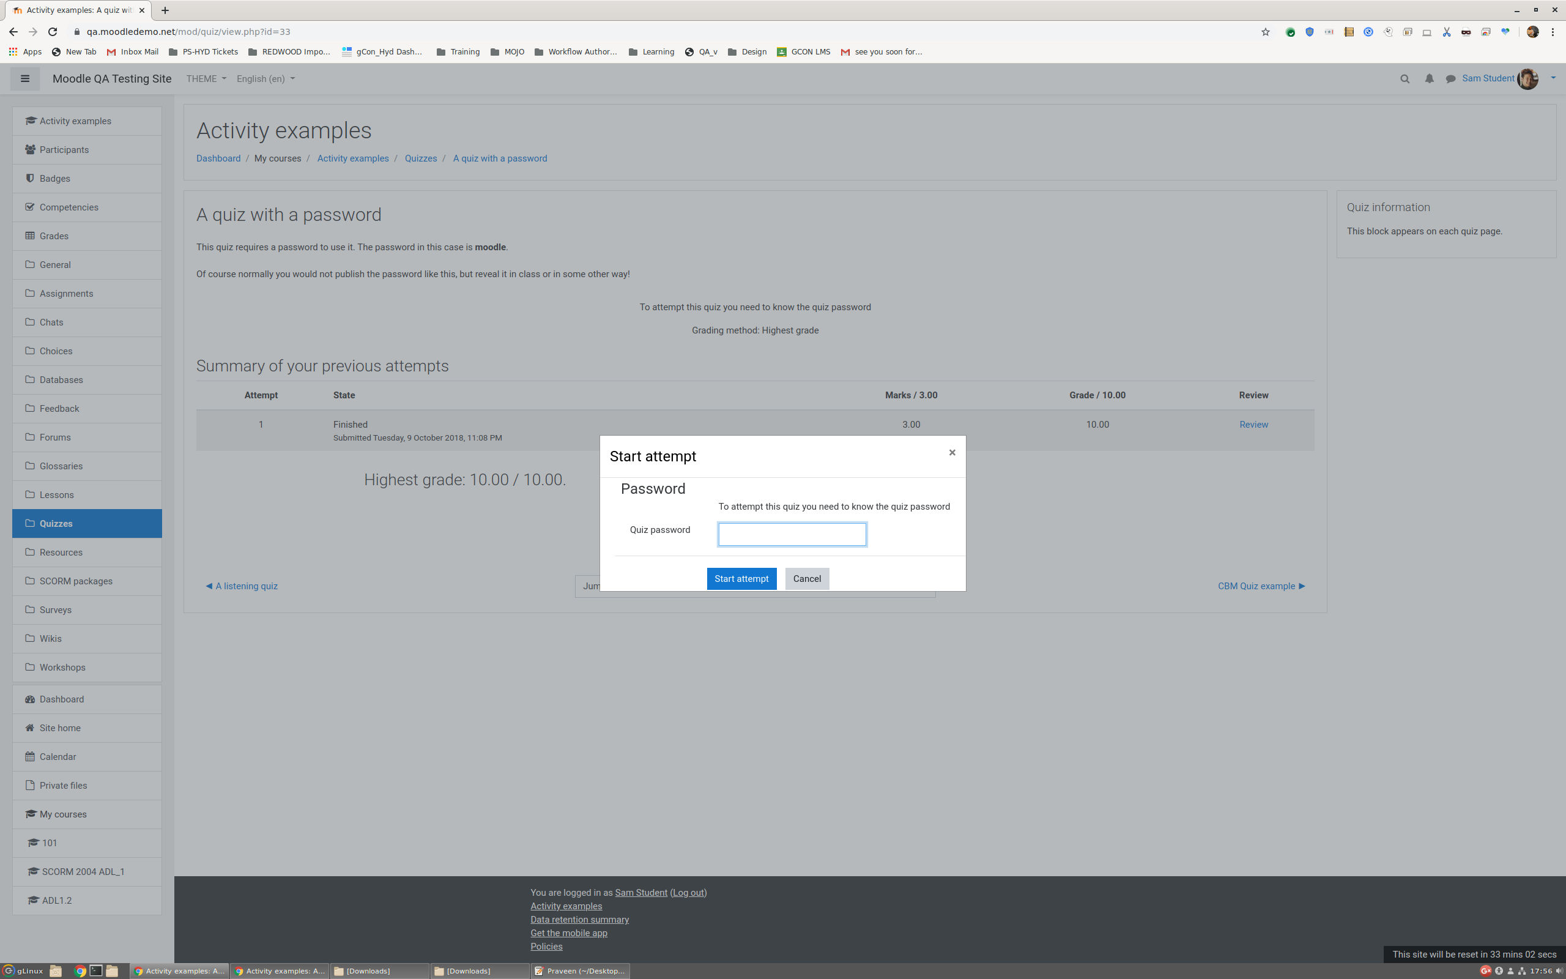
Task: Open the terminal icon in the taskbar
Action: [x=96, y=970]
